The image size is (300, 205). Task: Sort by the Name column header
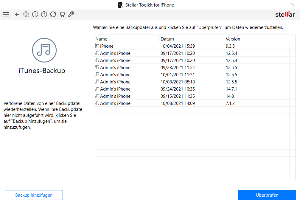[126, 39]
